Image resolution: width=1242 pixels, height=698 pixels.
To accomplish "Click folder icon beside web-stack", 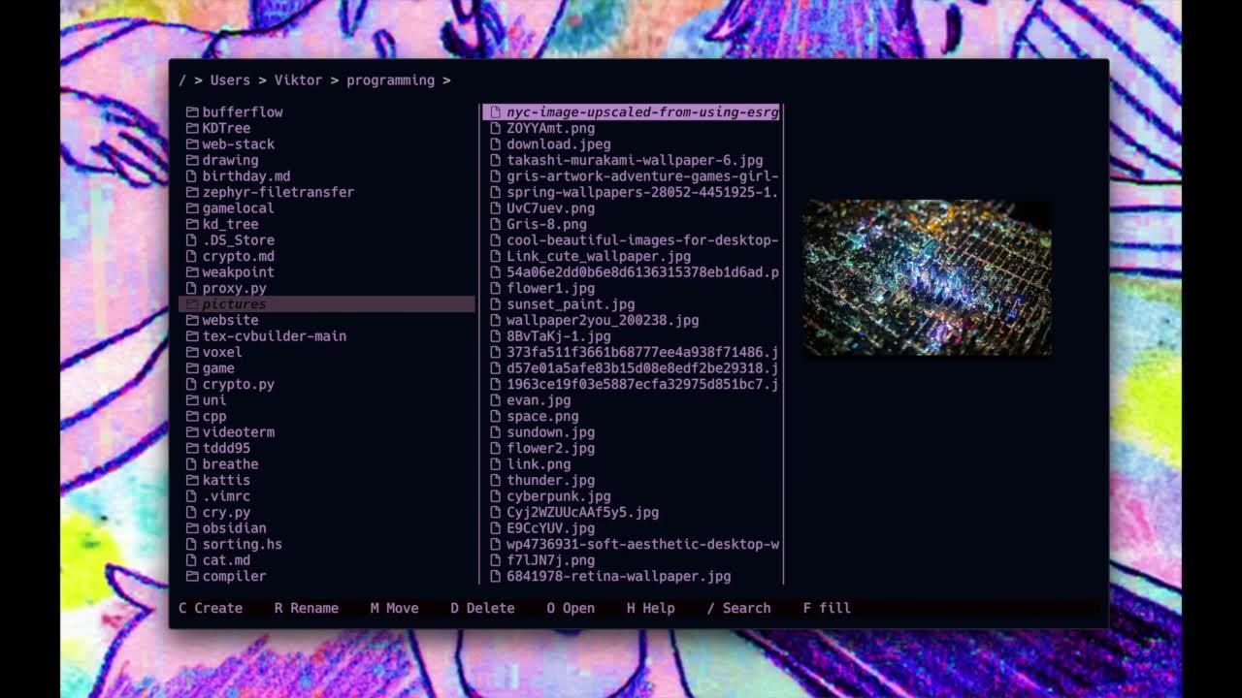I will [192, 144].
